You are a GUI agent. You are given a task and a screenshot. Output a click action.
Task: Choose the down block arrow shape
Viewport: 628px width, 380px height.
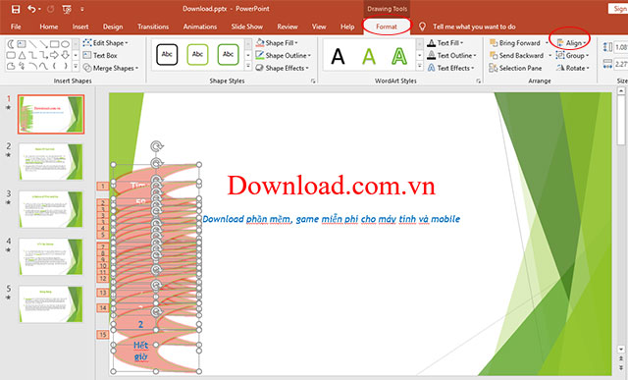[65, 55]
